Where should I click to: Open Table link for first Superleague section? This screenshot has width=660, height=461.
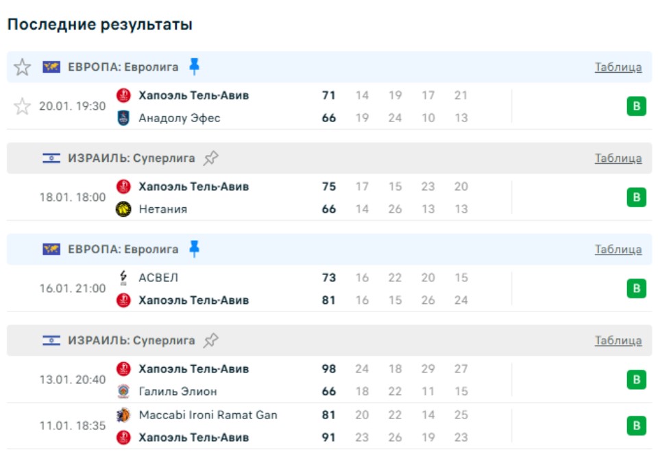[x=618, y=158]
